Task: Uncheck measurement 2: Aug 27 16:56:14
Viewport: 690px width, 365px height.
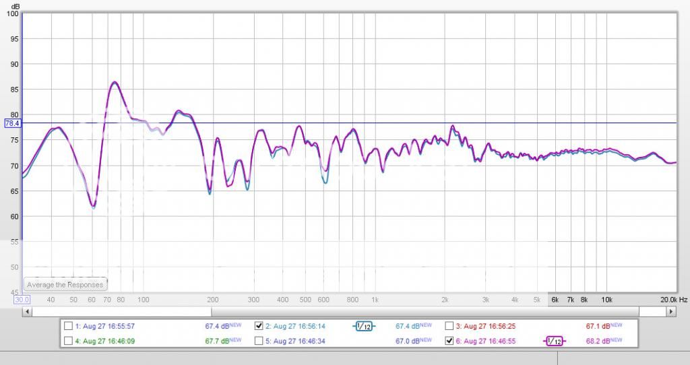Action: point(259,326)
